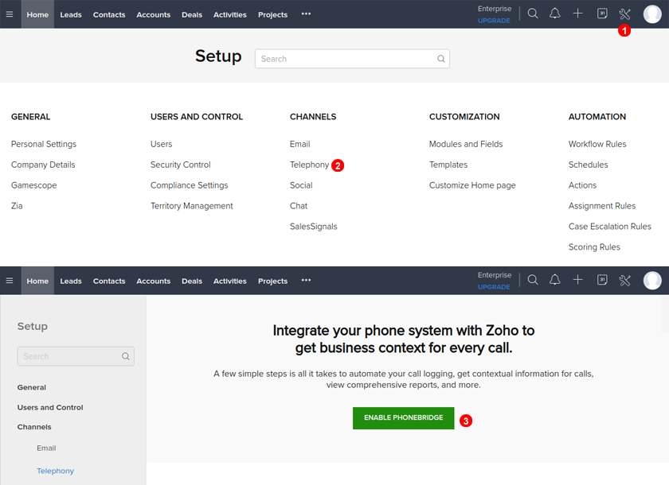The width and height of the screenshot is (669, 485).
Task: Open Chat channel link
Action: (299, 206)
